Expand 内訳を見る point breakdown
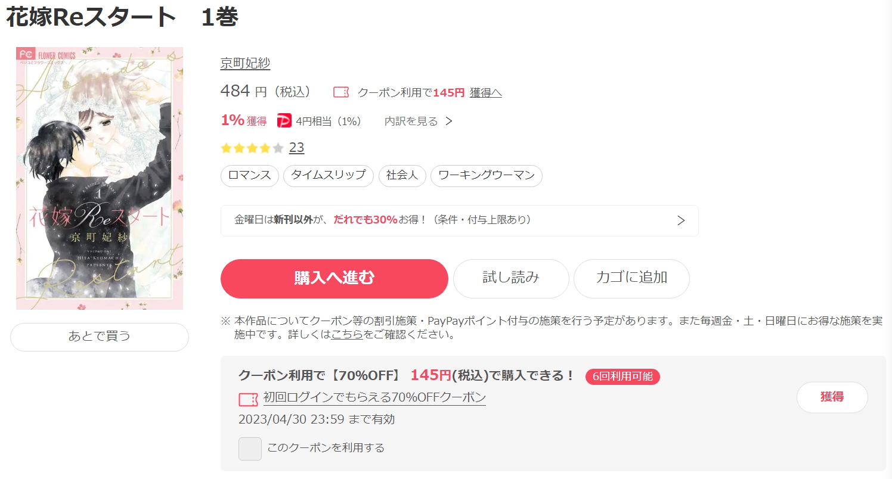The width and height of the screenshot is (892, 479). (419, 122)
